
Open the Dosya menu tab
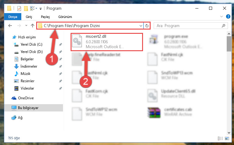(13, 17)
